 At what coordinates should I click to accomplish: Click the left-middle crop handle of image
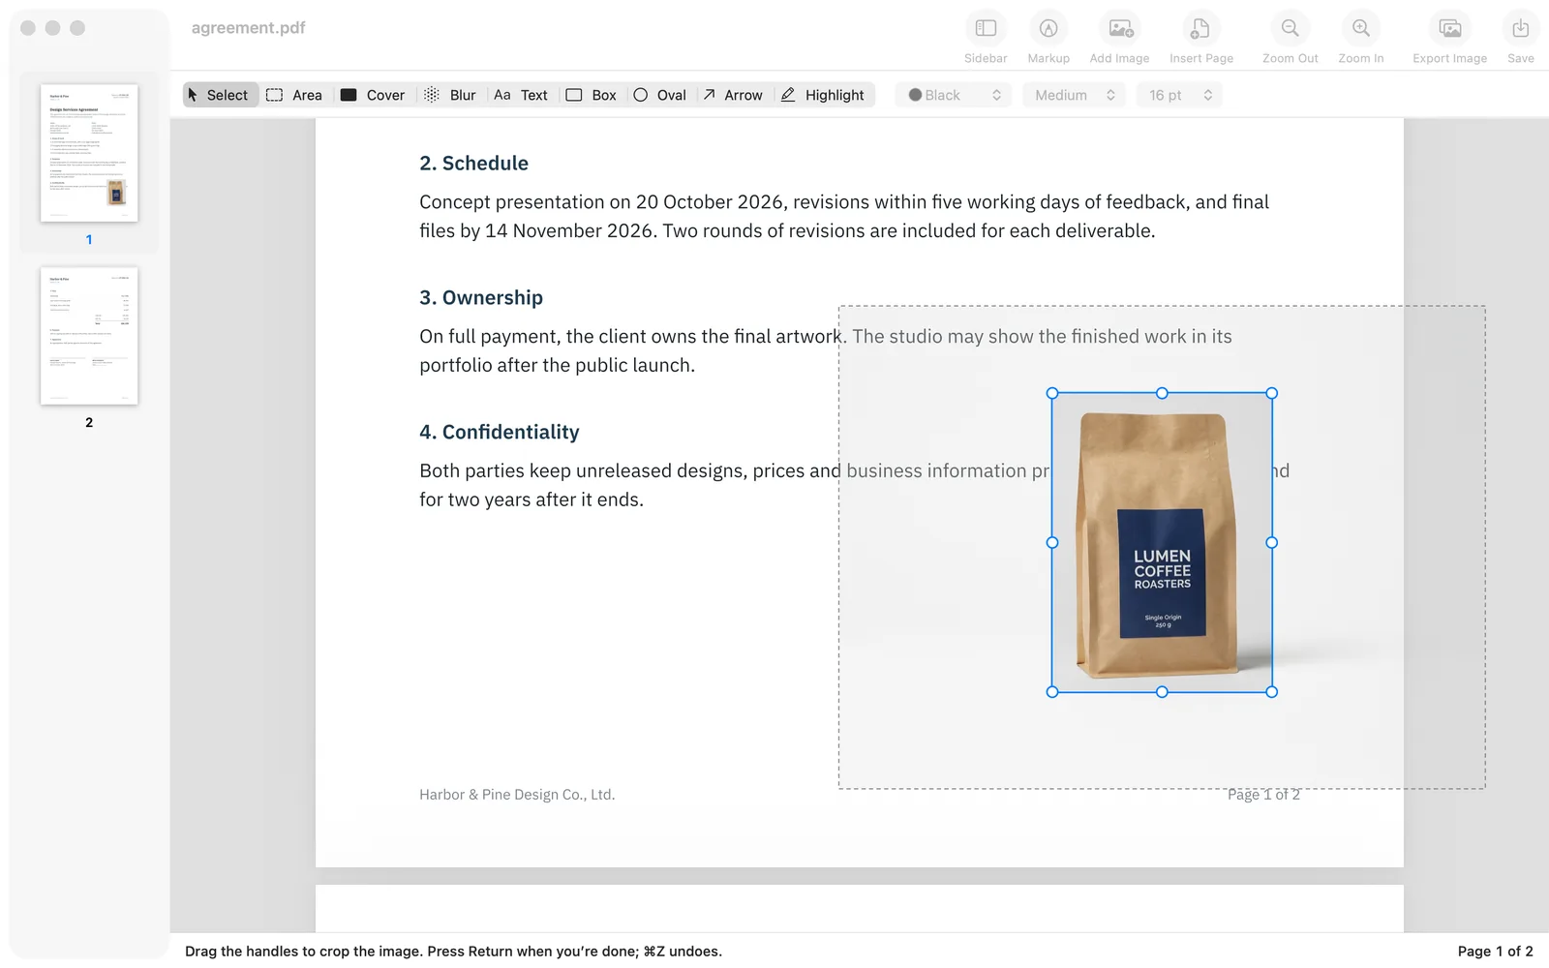1052,542
